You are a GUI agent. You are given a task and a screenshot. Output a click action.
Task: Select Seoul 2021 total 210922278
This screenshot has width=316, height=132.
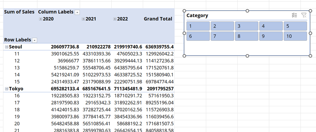99,47
